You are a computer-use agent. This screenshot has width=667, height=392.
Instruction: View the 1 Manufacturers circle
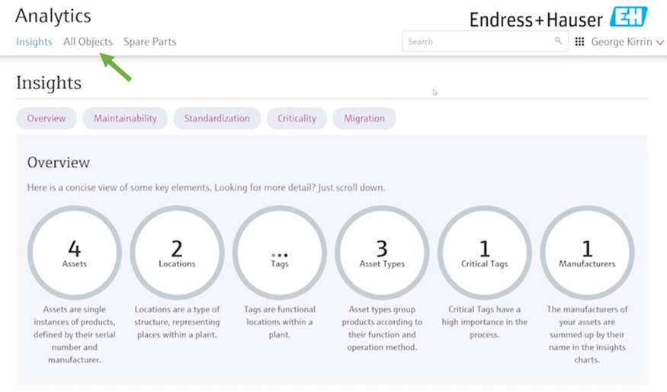tap(587, 253)
